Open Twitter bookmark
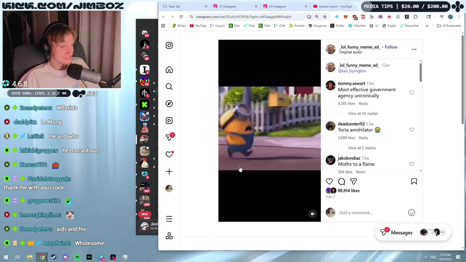 click(x=337, y=26)
